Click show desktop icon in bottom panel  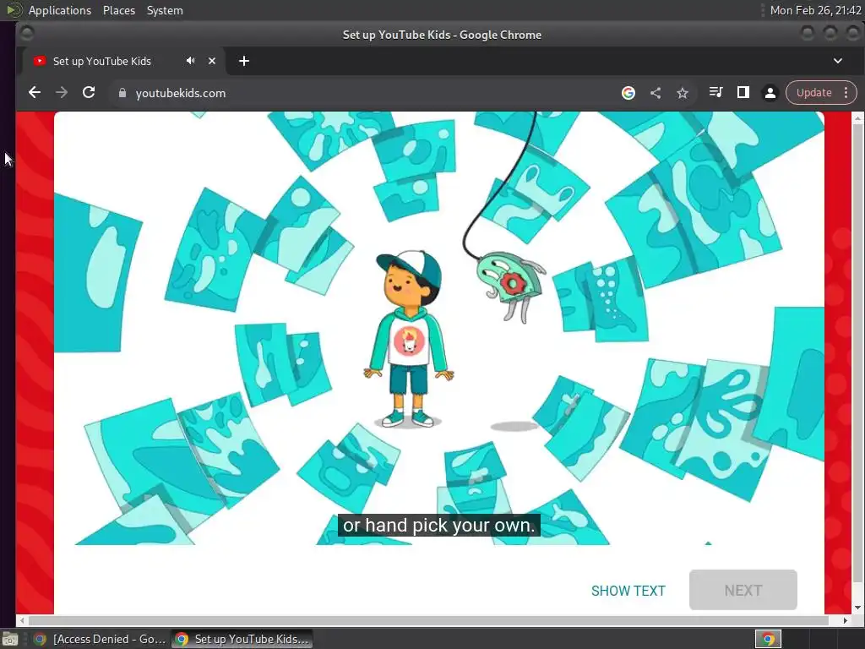tap(10, 640)
